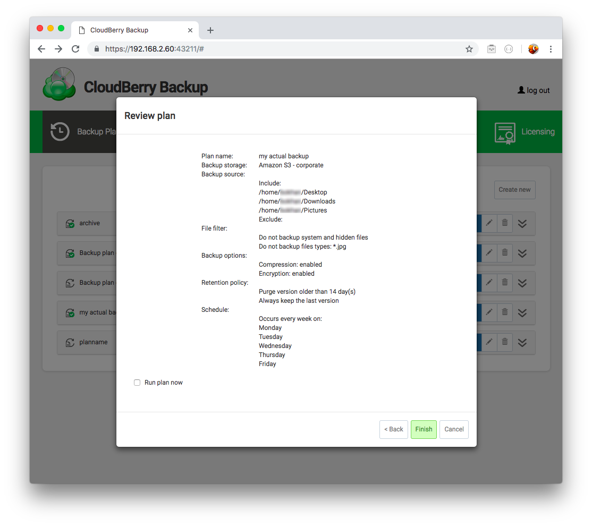This screenshot has width=592, height=526.
Task: Open the Licensing tab
Action: tap(525, 132)
